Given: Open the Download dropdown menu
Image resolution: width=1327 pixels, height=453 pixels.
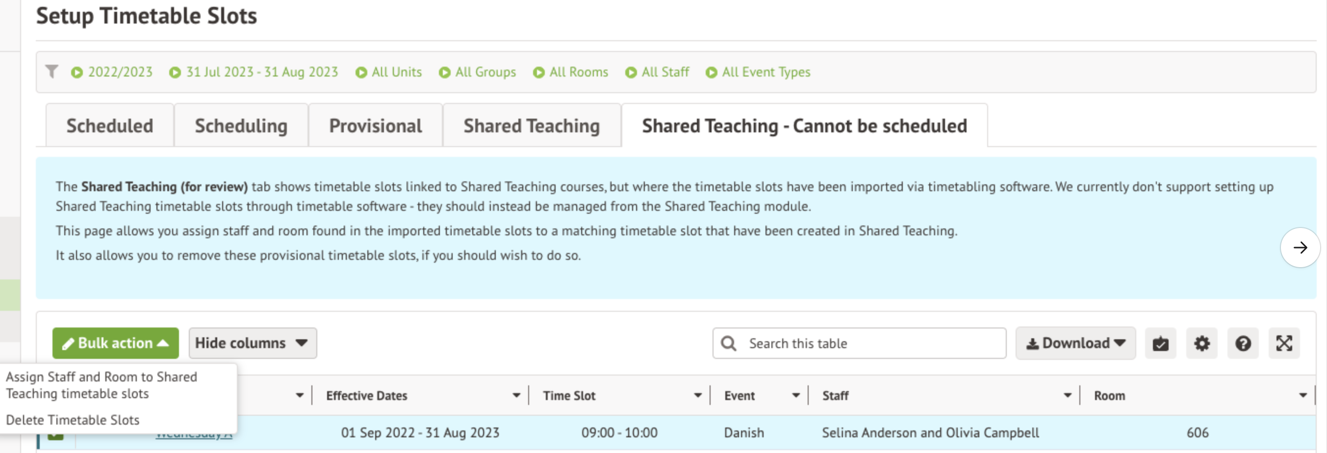Looking at the screenshot, I should pyautogui.click(x=1075, y=343).
